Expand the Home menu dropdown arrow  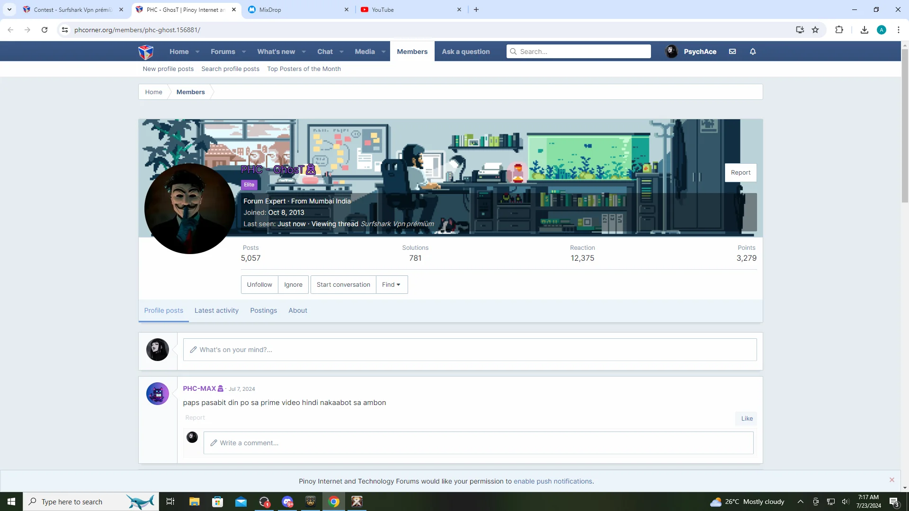click(197, 52)
